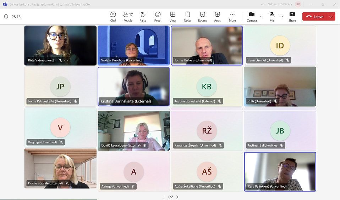Image resolution: width=340 pixels, height=200 pixels.
Task: Open breakout Rooms
Action: (202, 17)
